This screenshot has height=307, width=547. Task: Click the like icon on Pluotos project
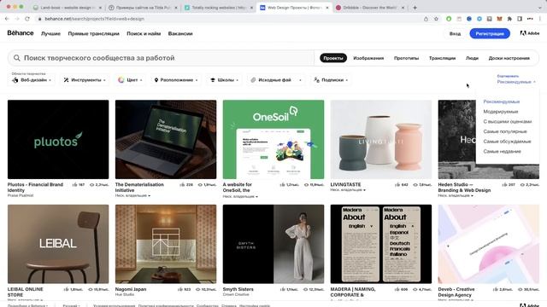pos(74,185)
